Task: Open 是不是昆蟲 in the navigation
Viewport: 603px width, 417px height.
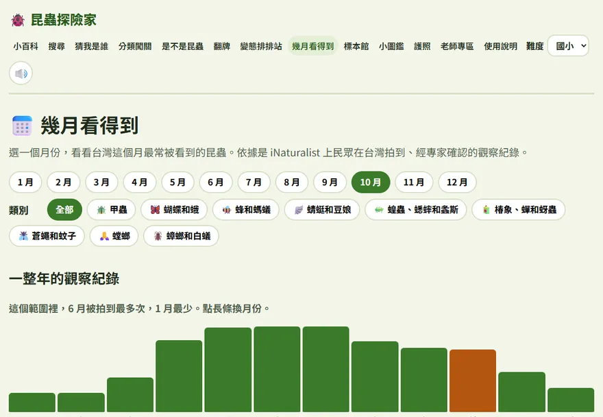Action: (183, 46)
